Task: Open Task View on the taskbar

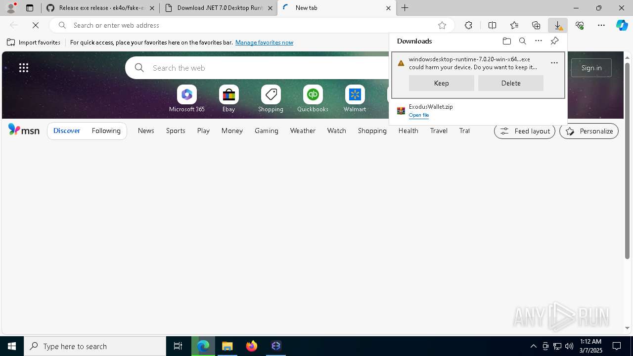Action: 178,346
